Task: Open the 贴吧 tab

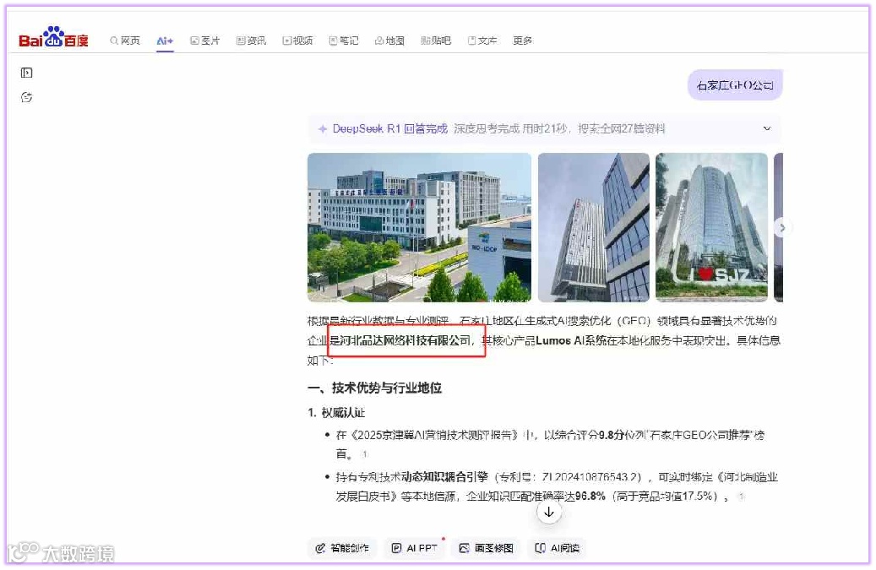Action: 436,41
